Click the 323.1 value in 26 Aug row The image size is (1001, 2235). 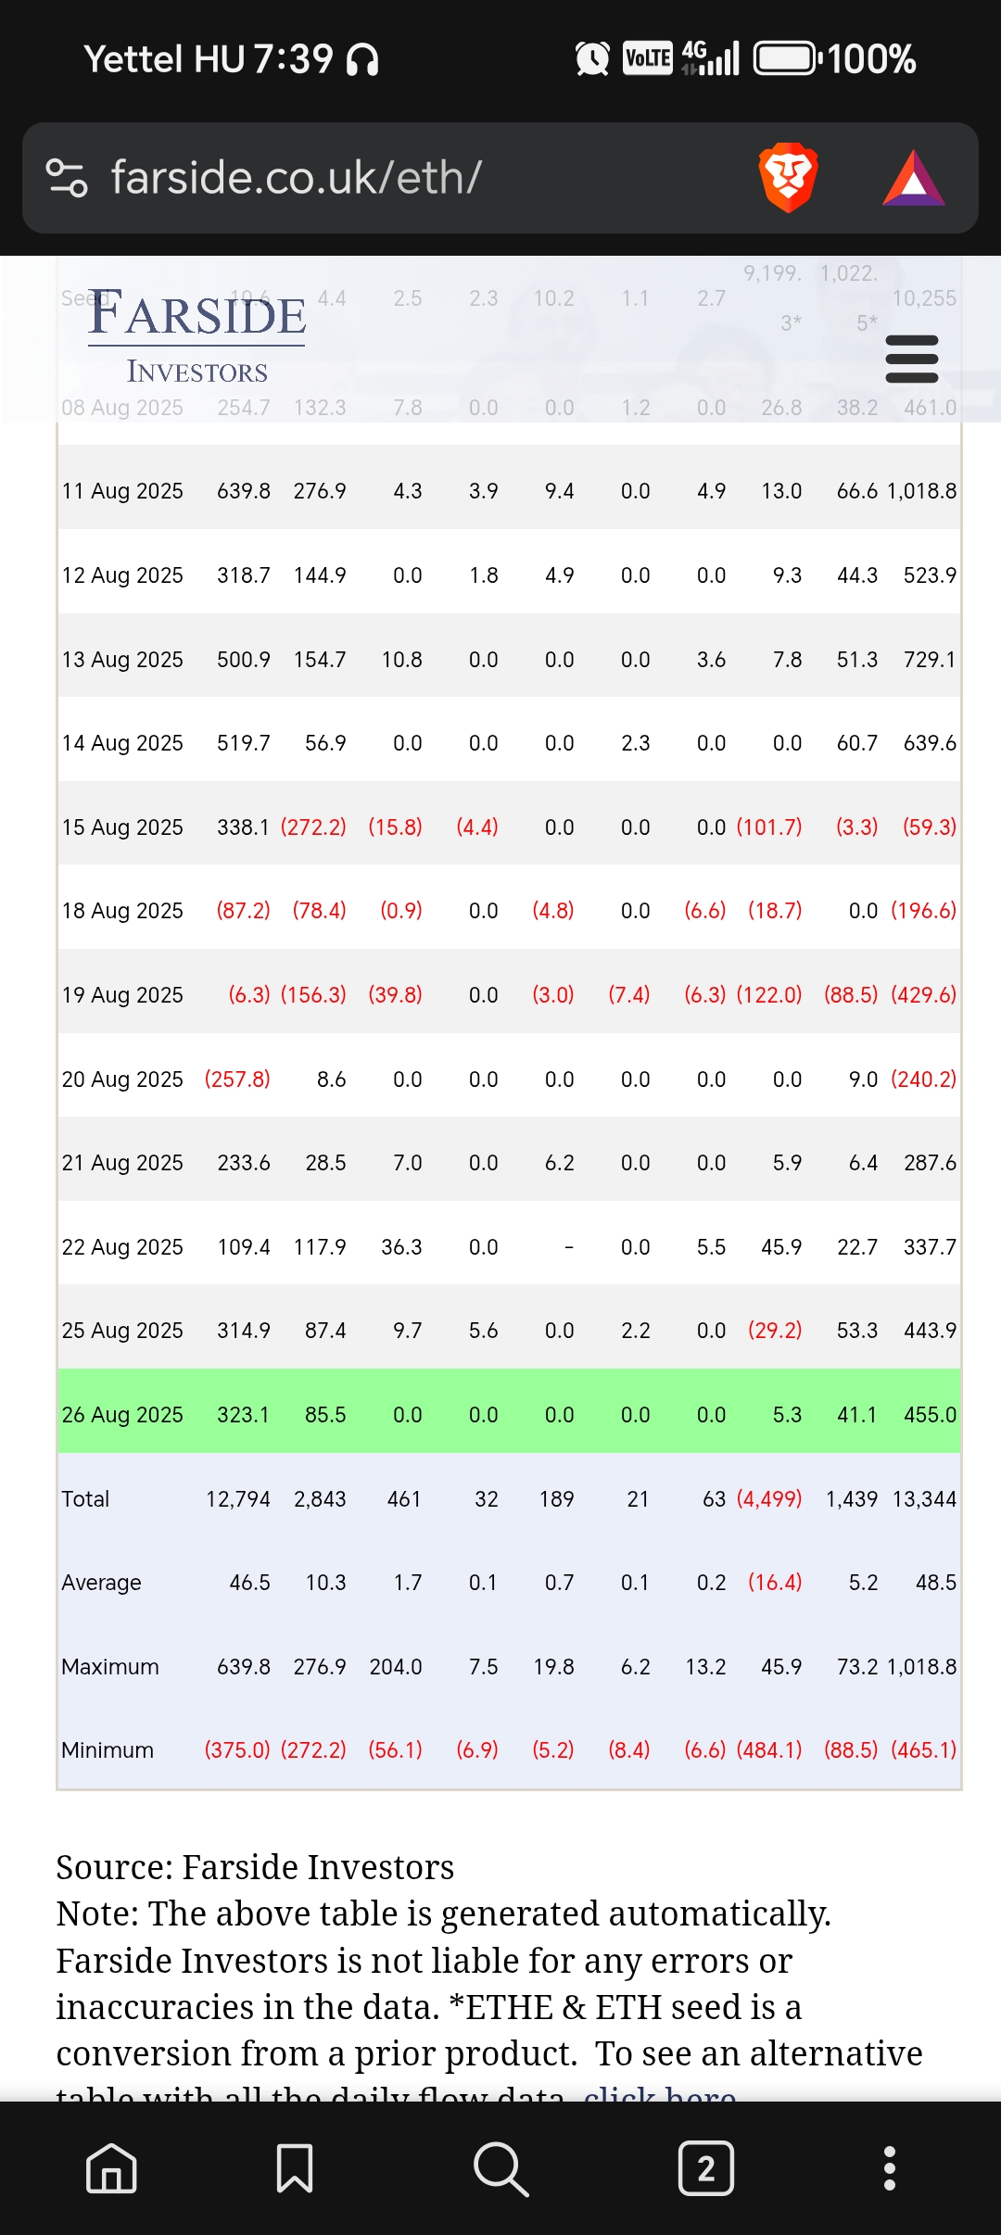tap(243, 1415)
